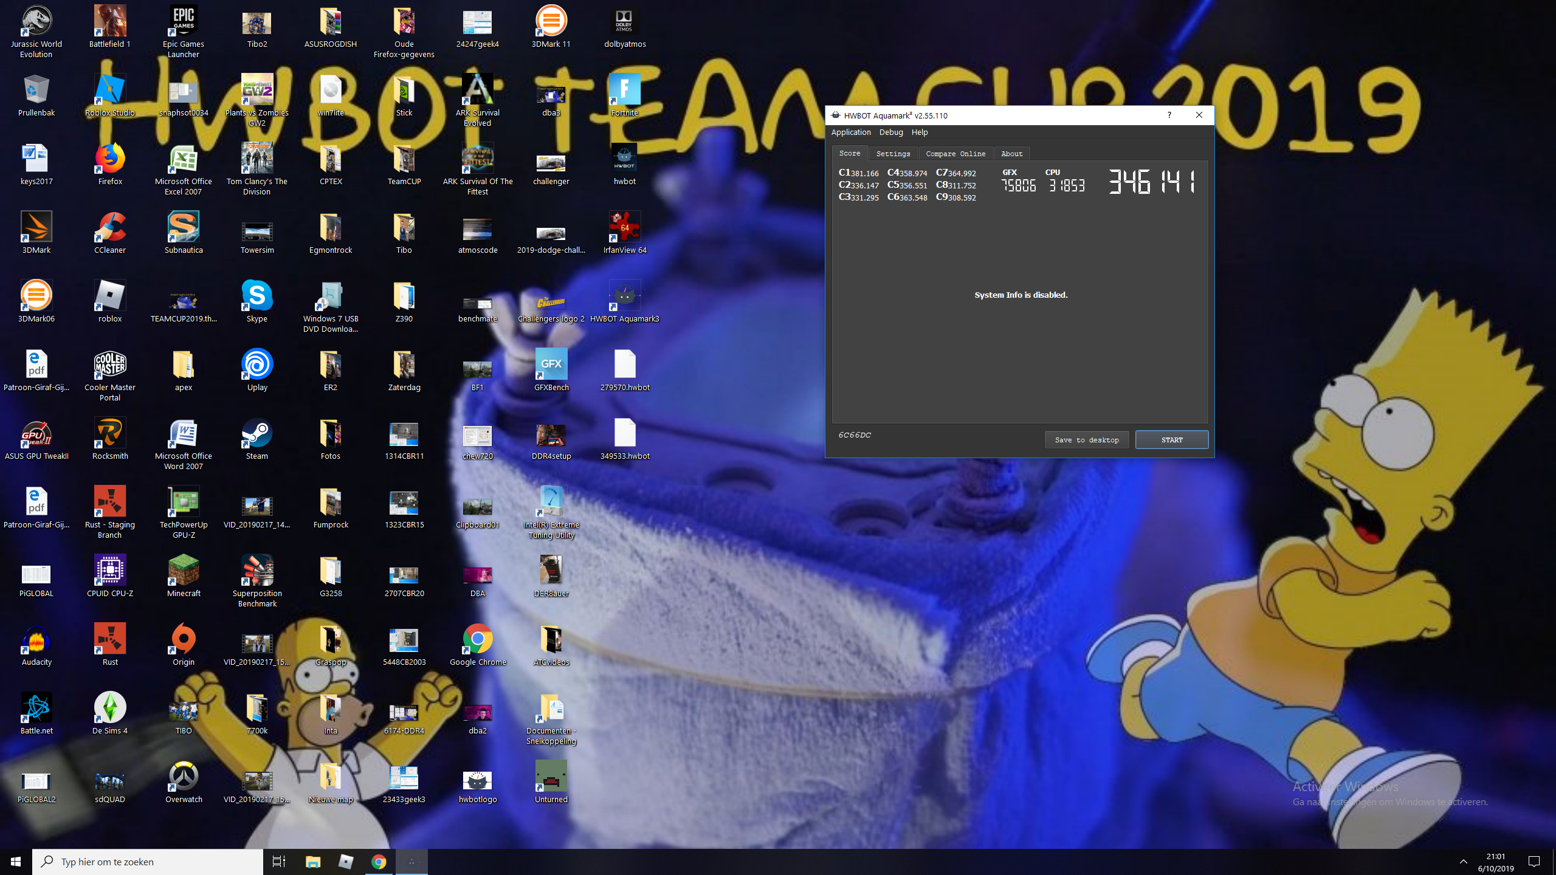This screenshot has height=875, width=1556.
Task: Click the 6C66DC checksum text
Action: pos(855,435)
